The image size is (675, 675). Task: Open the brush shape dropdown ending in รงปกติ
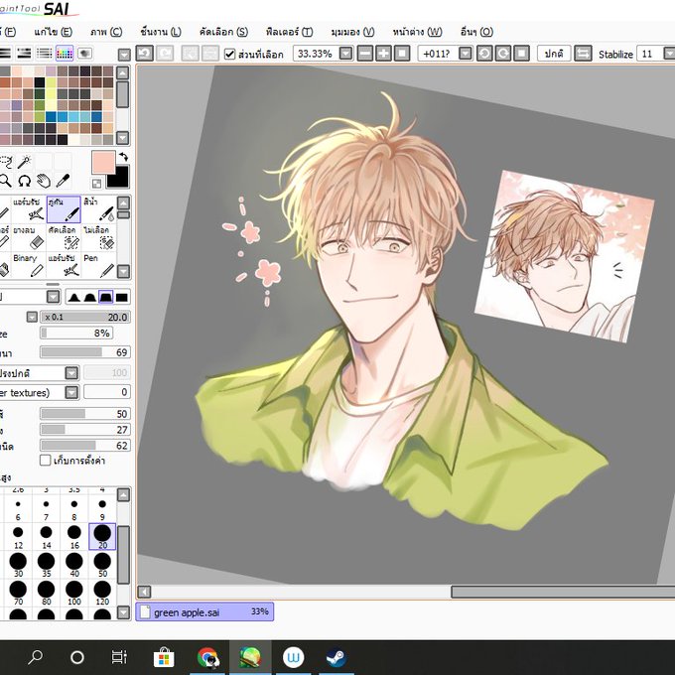(x=71, y=373)
